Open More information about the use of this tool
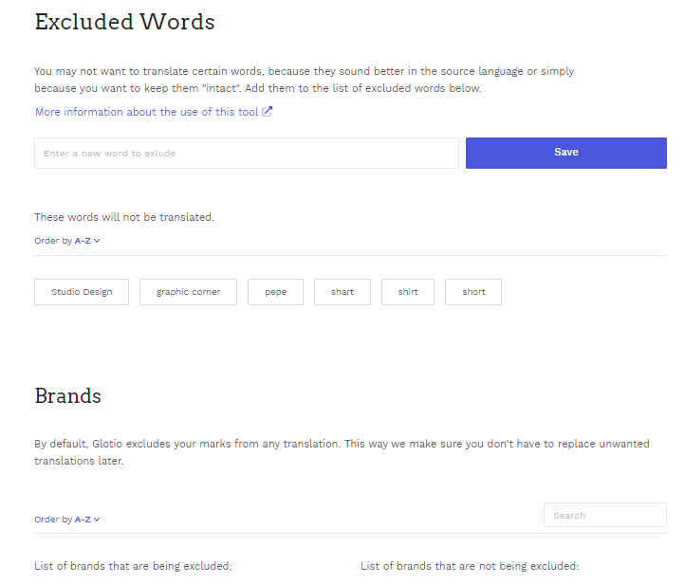Screen dimensions: 685x584 (x=147, y=112)
